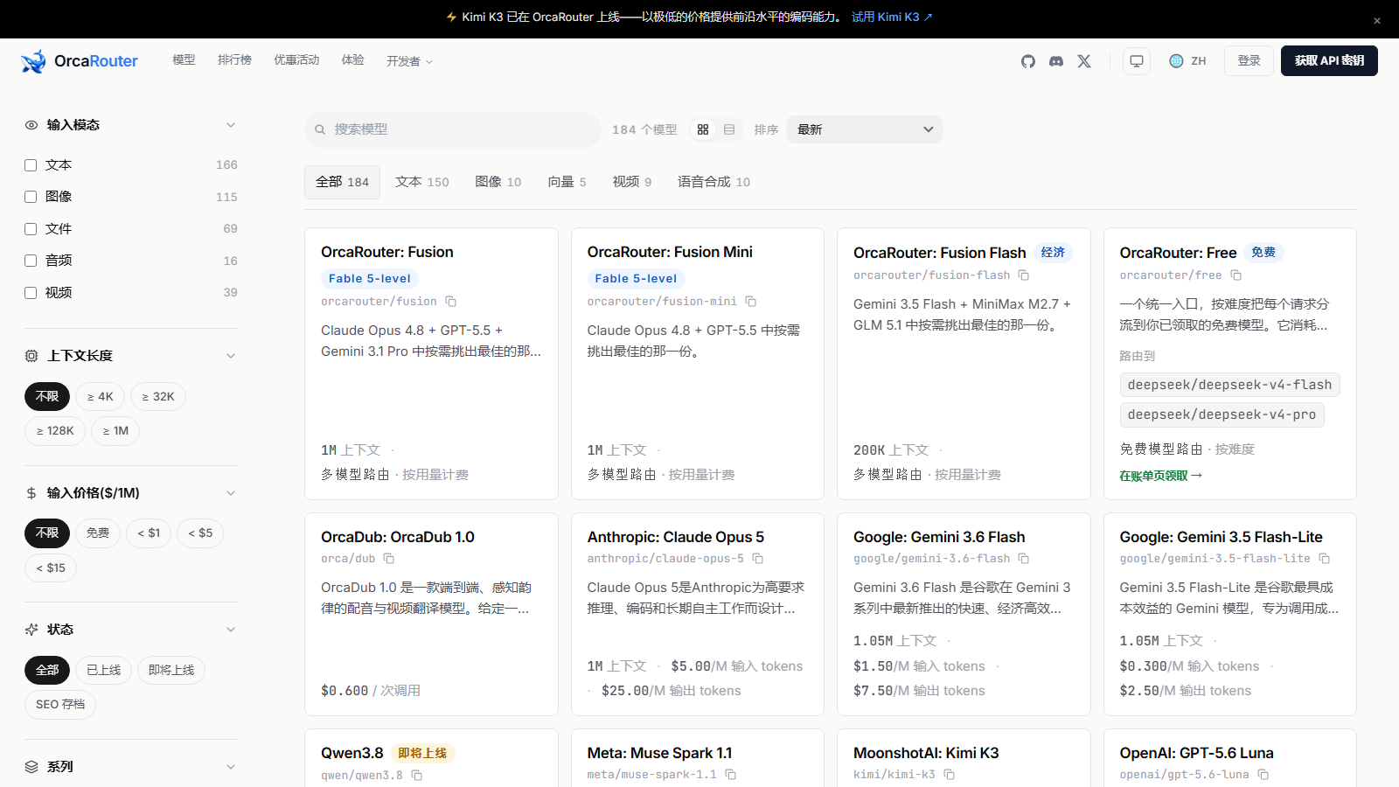
Task: Check the 文本 input modality checkbox
Action: click(31, 165)
